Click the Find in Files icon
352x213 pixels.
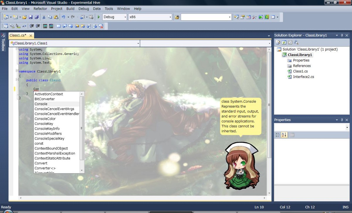tap(177, 17)
